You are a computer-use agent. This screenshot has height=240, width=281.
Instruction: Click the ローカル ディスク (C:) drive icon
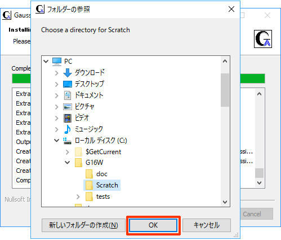(x=67, y=141)
